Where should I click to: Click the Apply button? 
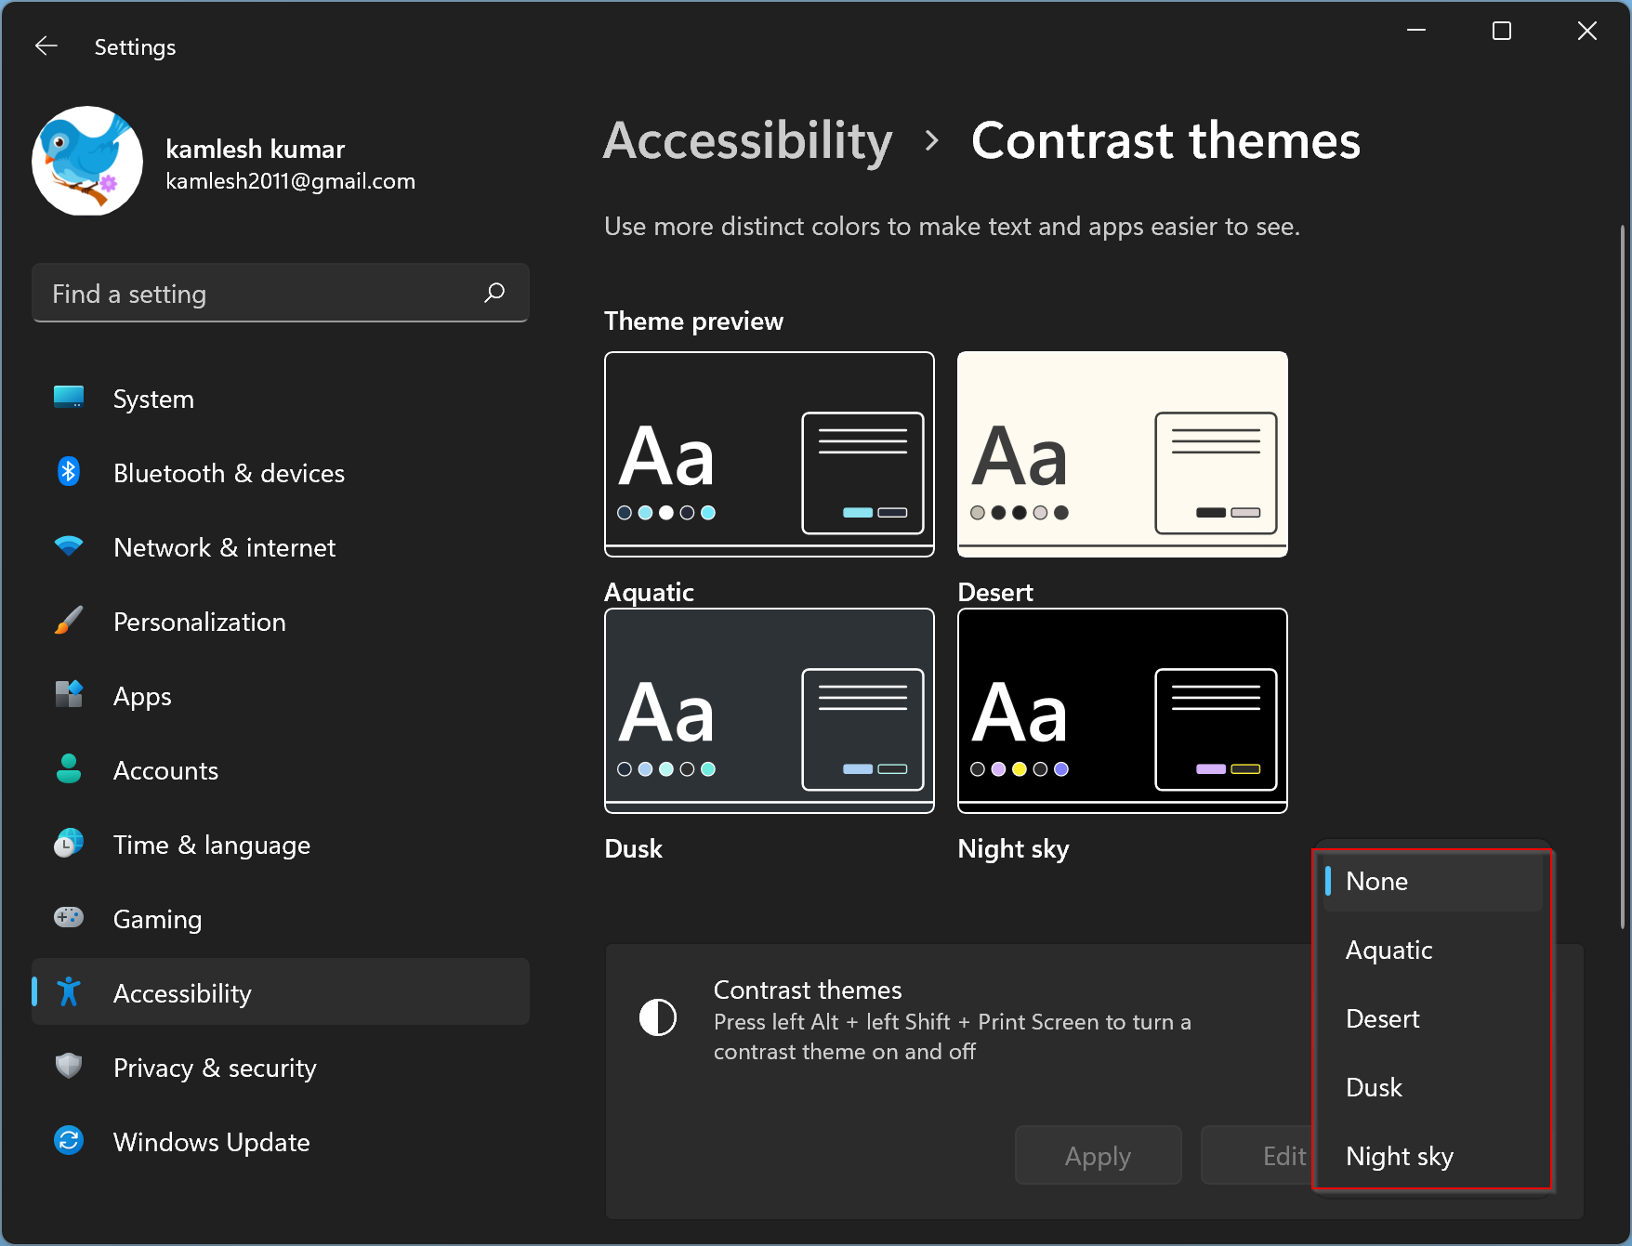pyautogui.click(x=1098, y=1156)
